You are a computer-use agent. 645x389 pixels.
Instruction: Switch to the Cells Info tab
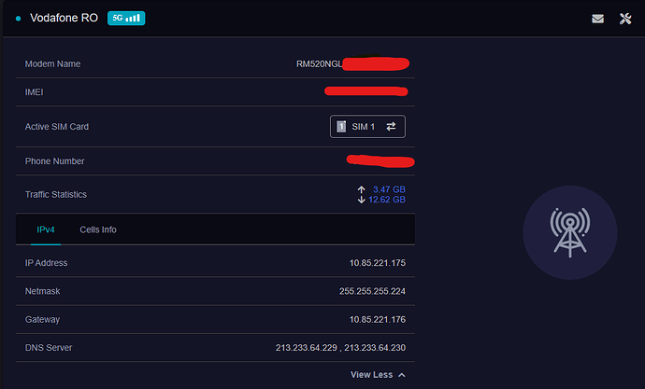[98, 229]
